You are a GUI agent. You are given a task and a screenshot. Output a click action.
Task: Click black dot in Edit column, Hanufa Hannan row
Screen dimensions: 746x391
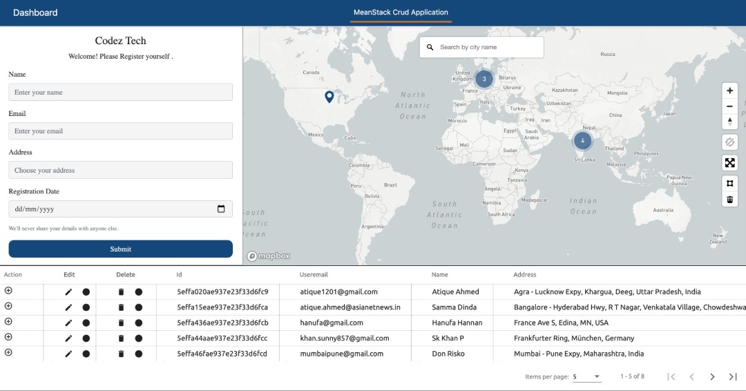(x=86, y=323)
